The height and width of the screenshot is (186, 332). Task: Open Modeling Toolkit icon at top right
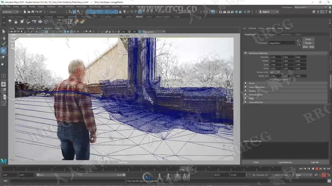[x=314, y=12]
